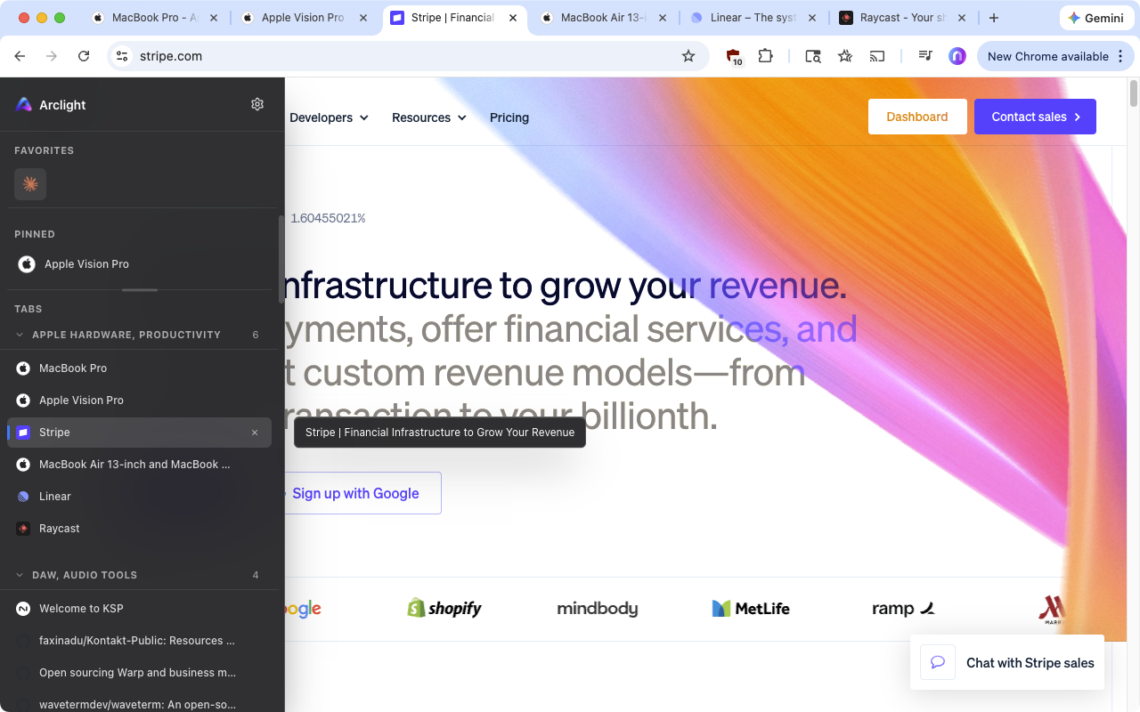Image resolution: width=1140 pixels, height=712 pixels.
Task: Click the search tabs lens icon
Action: coord(812,56)
